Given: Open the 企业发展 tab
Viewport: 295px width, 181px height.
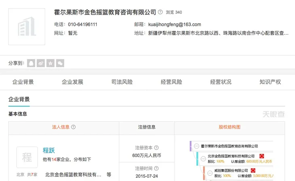Looking at the screenshot, I should pos(72,82).
